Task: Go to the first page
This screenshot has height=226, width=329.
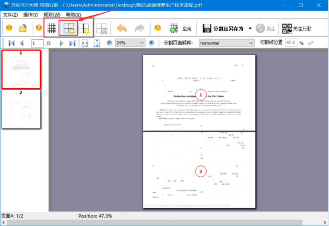Action: [x=11, y=43]
